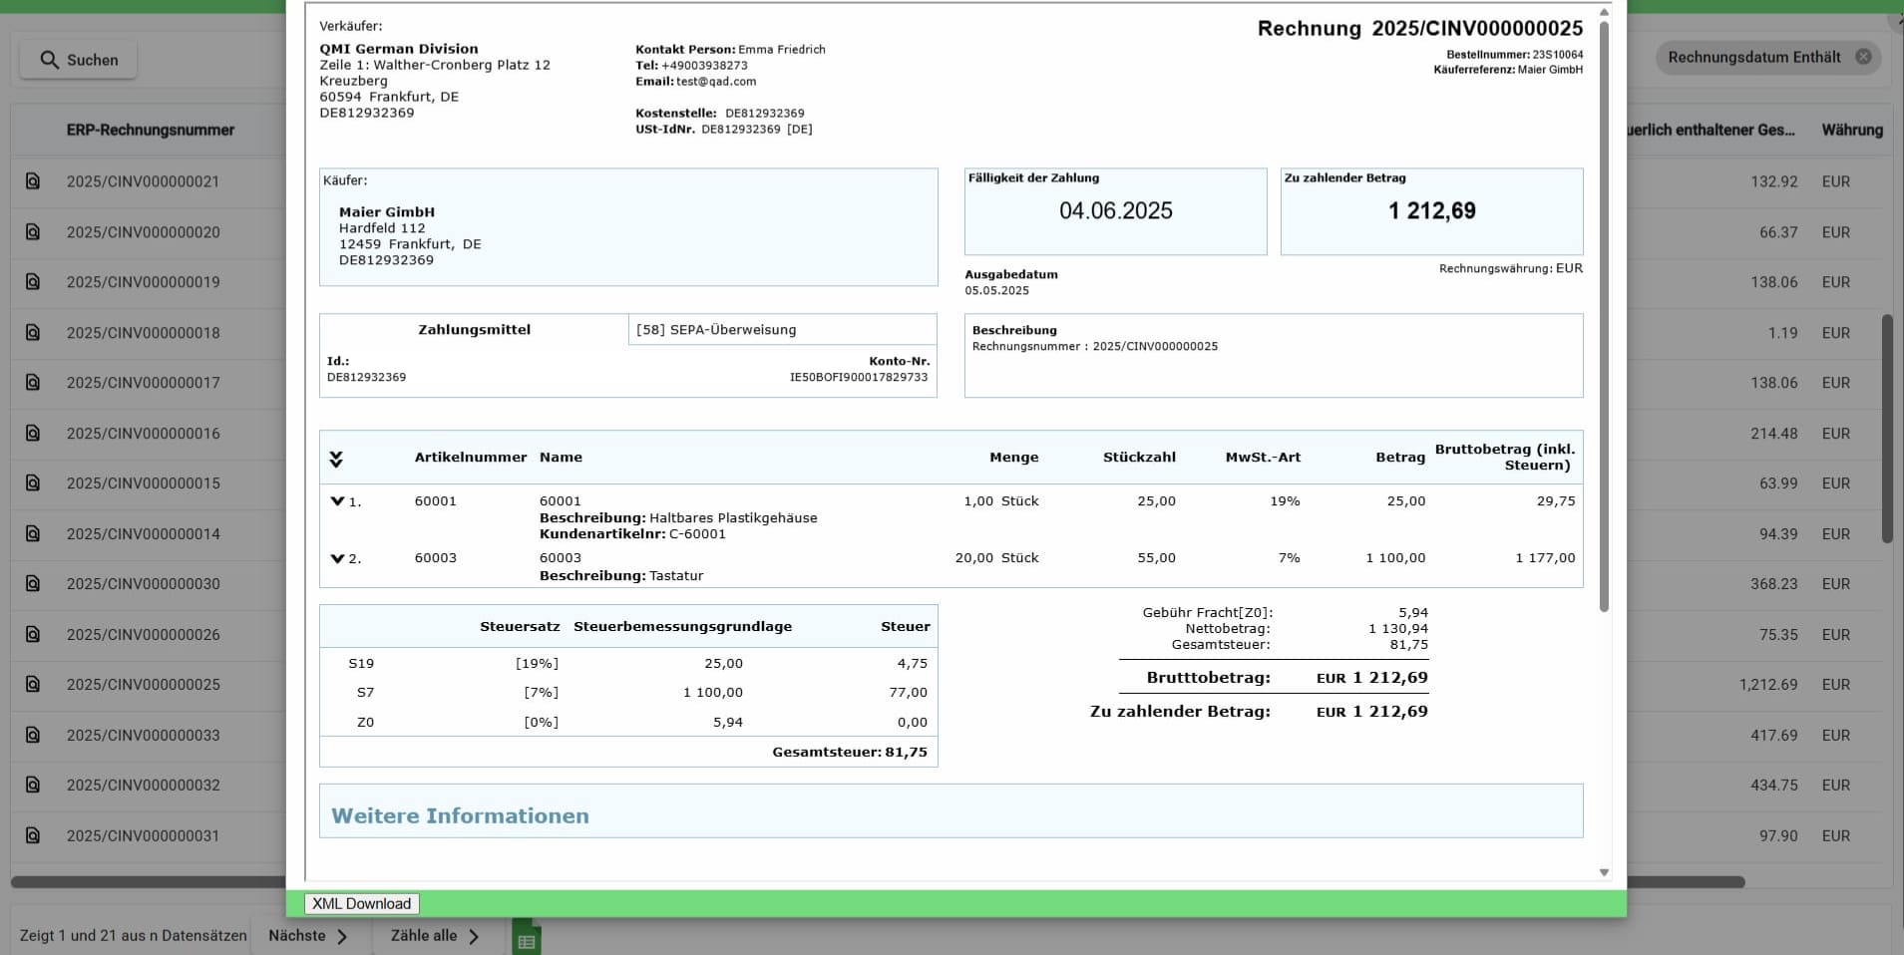The height and width of the screenshot is (955, 1904).
Task: Click the horizontal scrollbar below the table
Action: pos(150,882)
